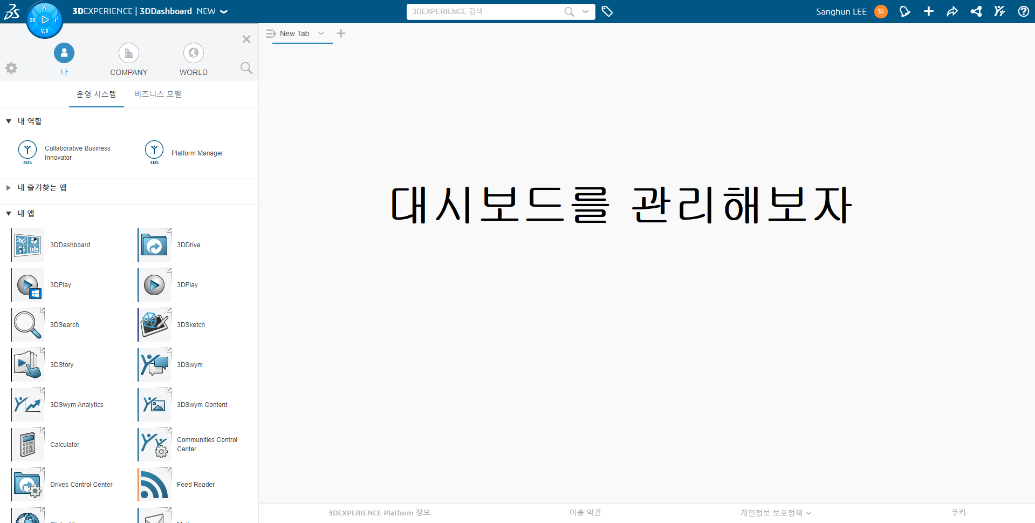Click the plus add icon in top bar
The width and height of the screenshot is (1035, 523).
point(929,11)
